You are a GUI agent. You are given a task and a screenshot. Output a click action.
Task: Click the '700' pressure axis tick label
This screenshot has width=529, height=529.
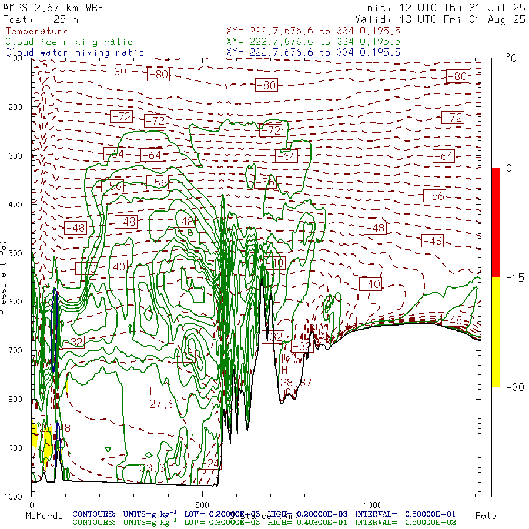tap(15, 350)
